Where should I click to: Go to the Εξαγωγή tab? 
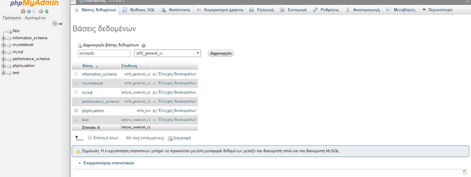coord(261,10)
